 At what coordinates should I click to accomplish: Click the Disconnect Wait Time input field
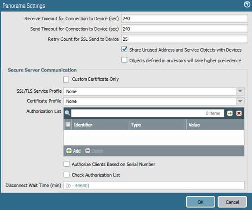pyautogui.click(x=154, y=185)
